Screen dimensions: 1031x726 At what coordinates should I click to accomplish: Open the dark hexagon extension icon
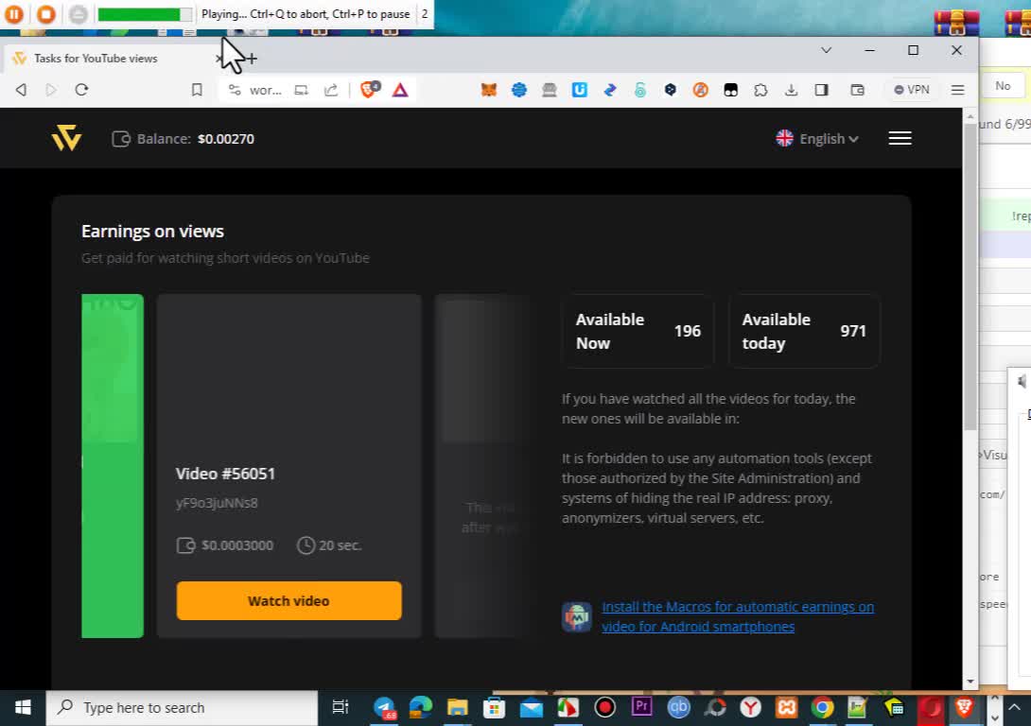click(670, 90)
